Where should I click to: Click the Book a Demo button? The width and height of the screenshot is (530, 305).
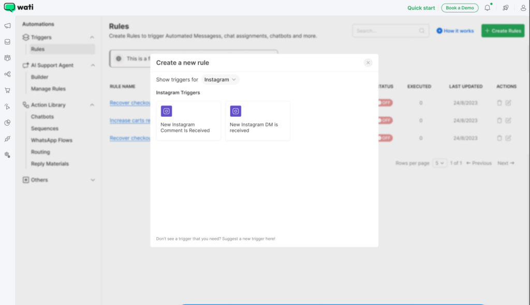[460, 8]
